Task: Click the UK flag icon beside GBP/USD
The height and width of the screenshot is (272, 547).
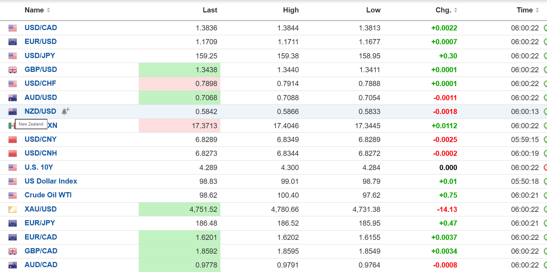Action: click(x=12, y=70)
